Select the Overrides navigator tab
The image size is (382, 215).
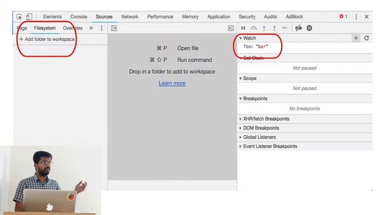(x=73, y=28)
